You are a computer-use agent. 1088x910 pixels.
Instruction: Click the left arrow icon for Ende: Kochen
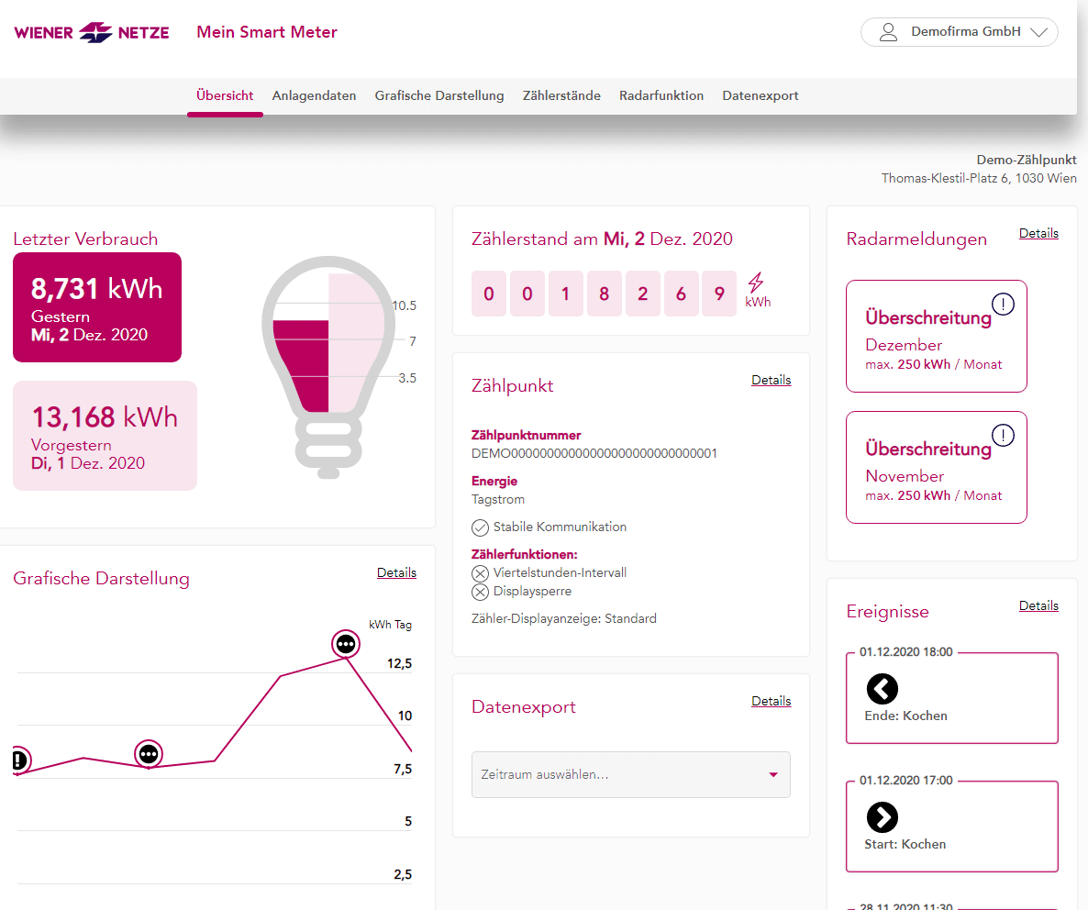point(883,688)
